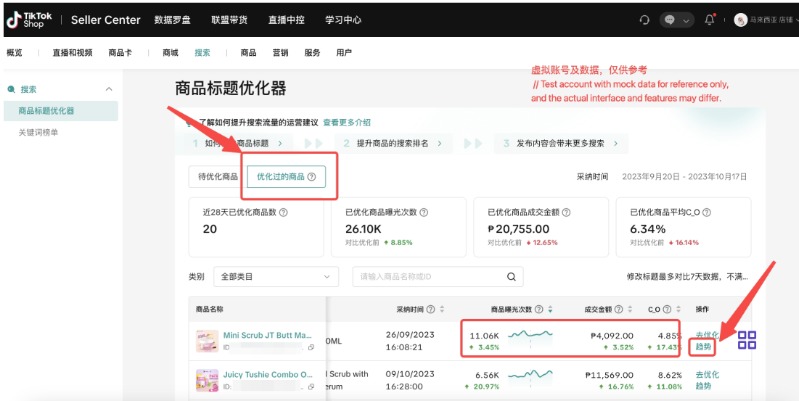Screen dimensions: 799x401
Task: Expand the chat dropdown arrow
Action: pos(686,20)
